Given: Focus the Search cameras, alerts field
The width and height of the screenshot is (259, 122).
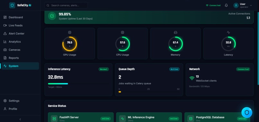Looking at the screenshot, I should [x=66, y=5].
